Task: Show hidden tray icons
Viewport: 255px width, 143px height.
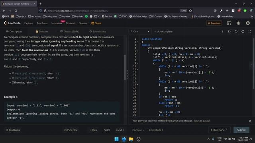Action: point(208,139)
